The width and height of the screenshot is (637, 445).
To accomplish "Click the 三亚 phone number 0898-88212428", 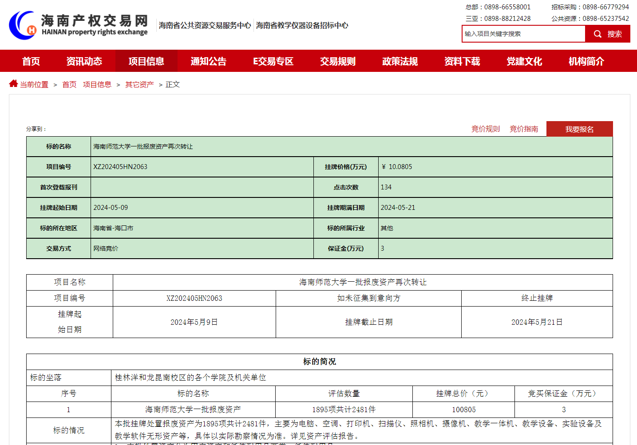I will tap(507, 19).
